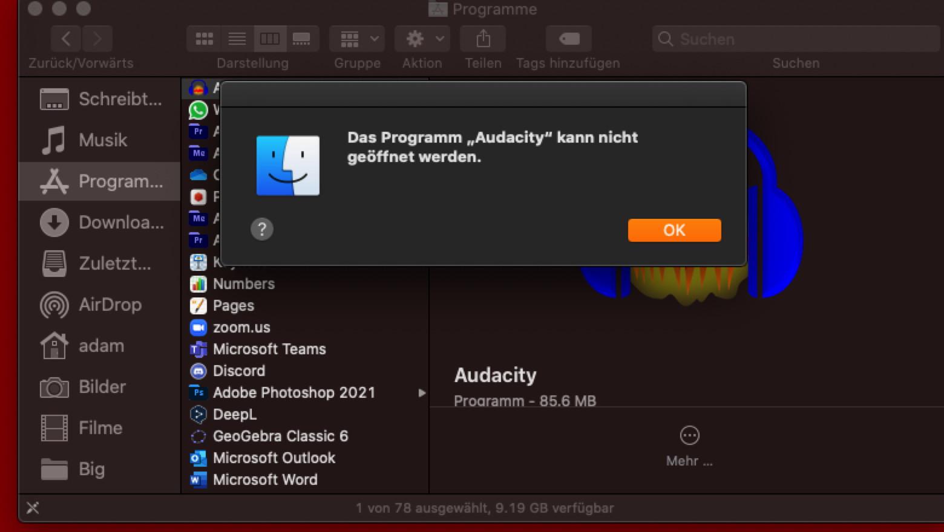Click the DeepL app icon
Image resolution: width=944 pixels, height=532 pixels.
click(x=198, y=414)
